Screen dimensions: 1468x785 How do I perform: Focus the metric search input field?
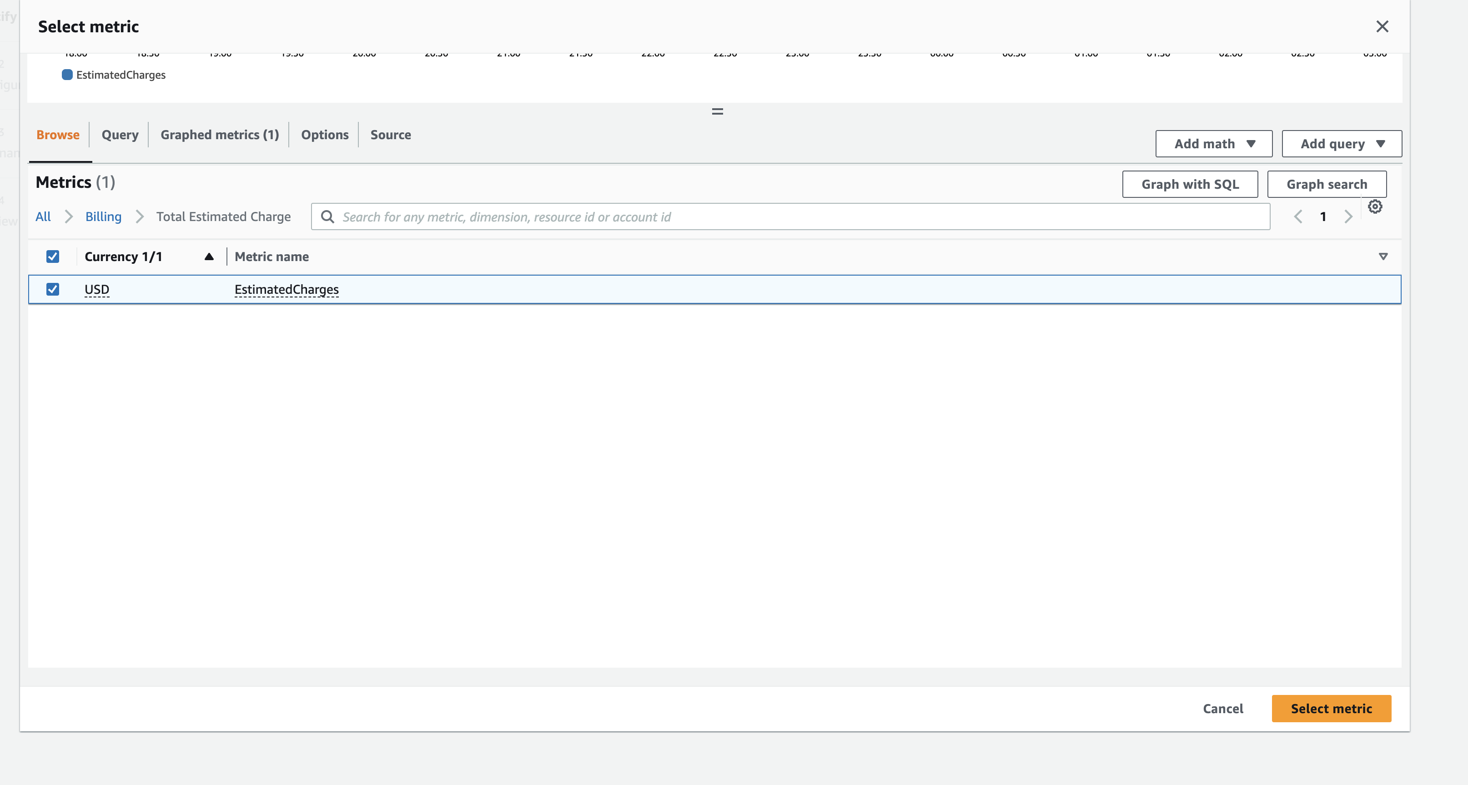(x=798, y=216)
